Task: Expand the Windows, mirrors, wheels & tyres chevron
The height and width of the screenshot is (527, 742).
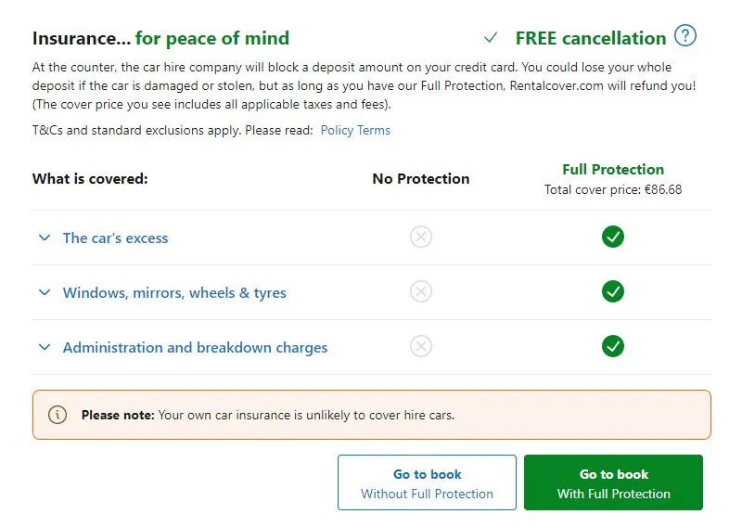Action: pyautogui.click(x=44, y=292)
